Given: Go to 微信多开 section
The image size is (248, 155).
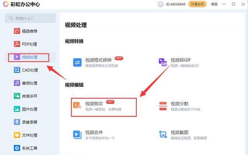Looking at the screenshot, I should [x=30, y=96].
